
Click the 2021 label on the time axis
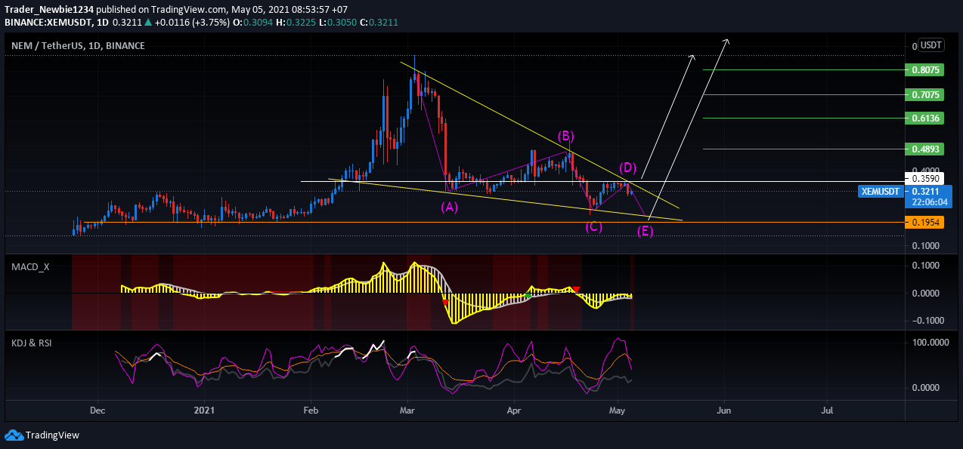point(205,411)
